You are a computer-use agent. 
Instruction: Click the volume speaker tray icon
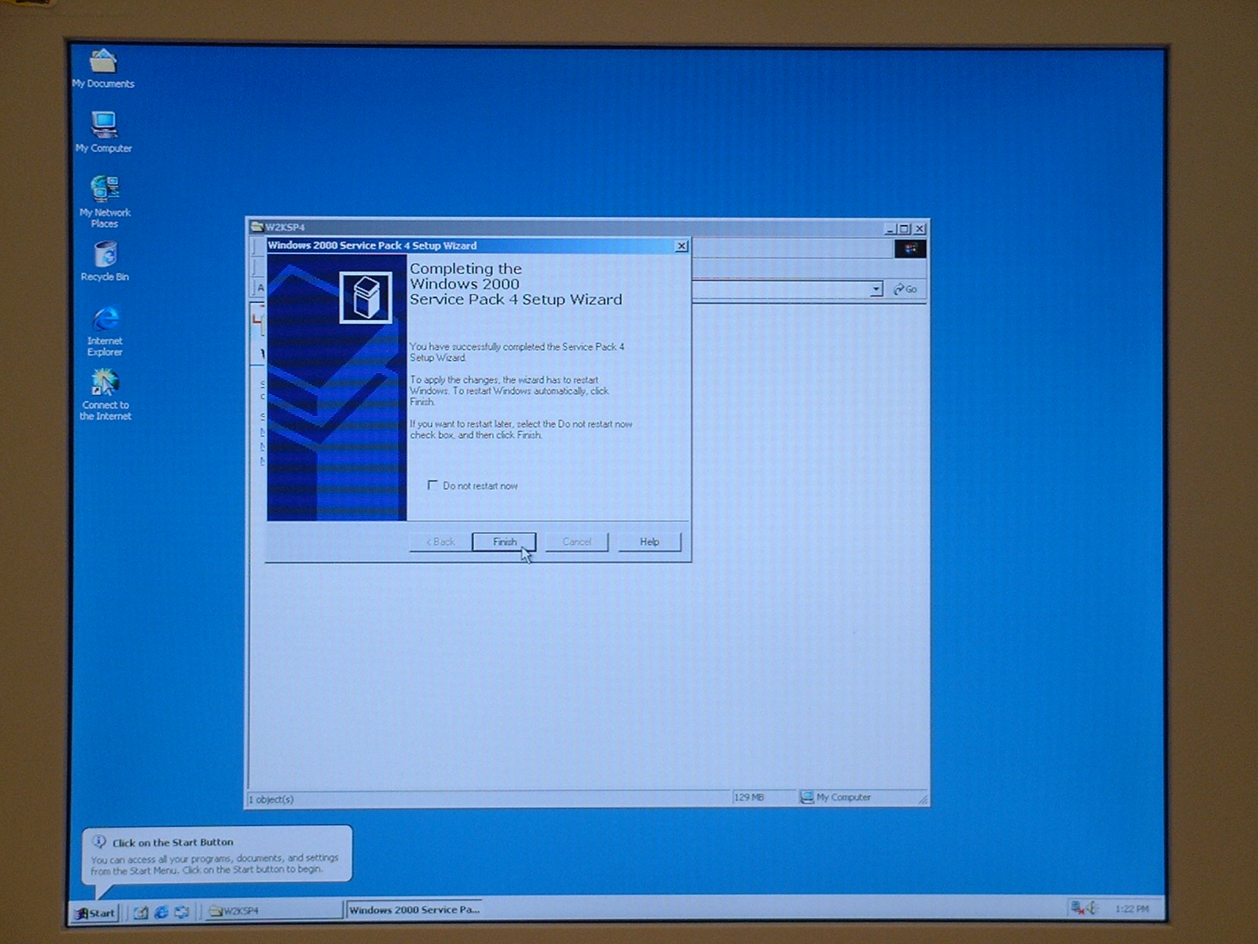(1092, 909)
